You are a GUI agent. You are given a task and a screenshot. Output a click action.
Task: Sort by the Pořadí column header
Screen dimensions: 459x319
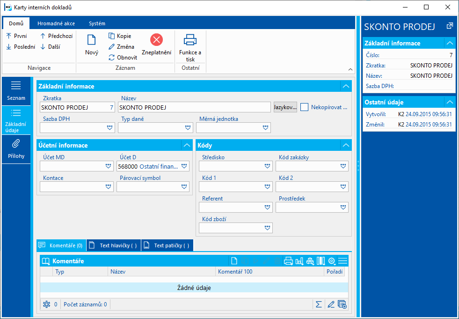pos(335,272)
